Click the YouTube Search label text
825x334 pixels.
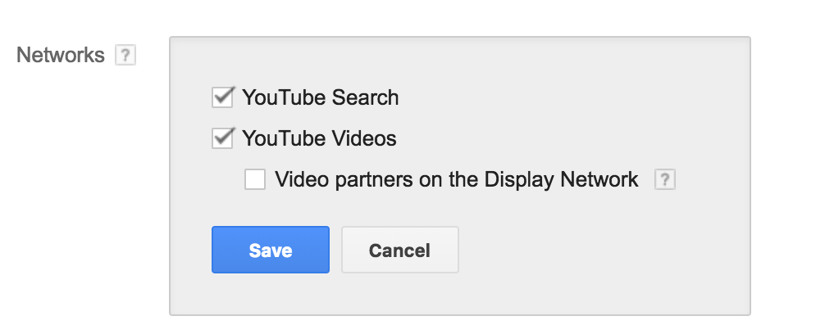tap(320, 97)
